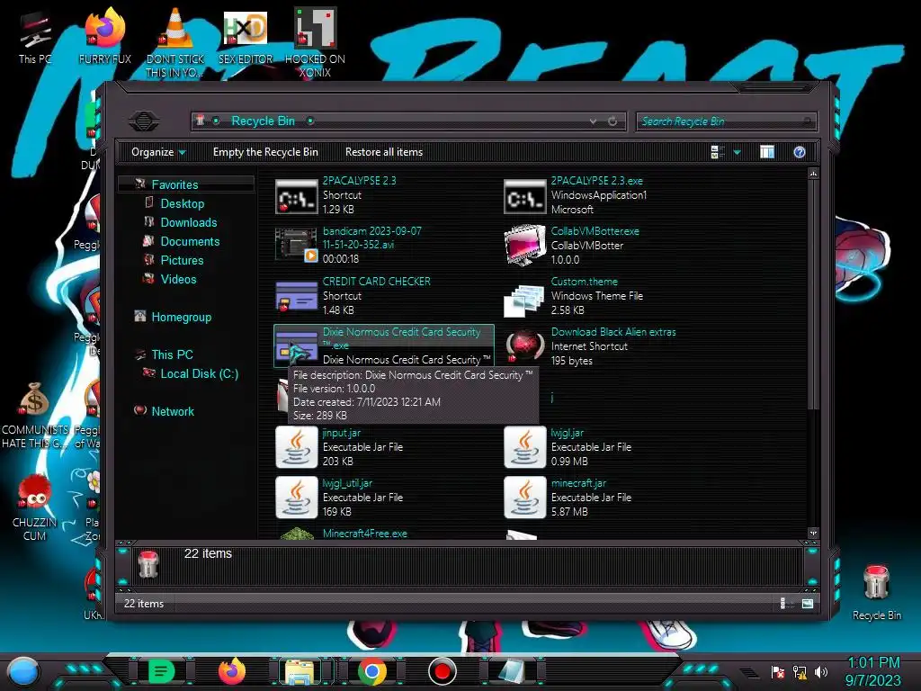Click the change view icon
Screen dimensions: 921x691
click(x=718, y=152)
